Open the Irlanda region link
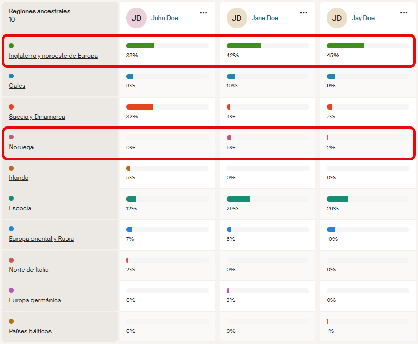This screenshot has width=418, height=344. 19,178
